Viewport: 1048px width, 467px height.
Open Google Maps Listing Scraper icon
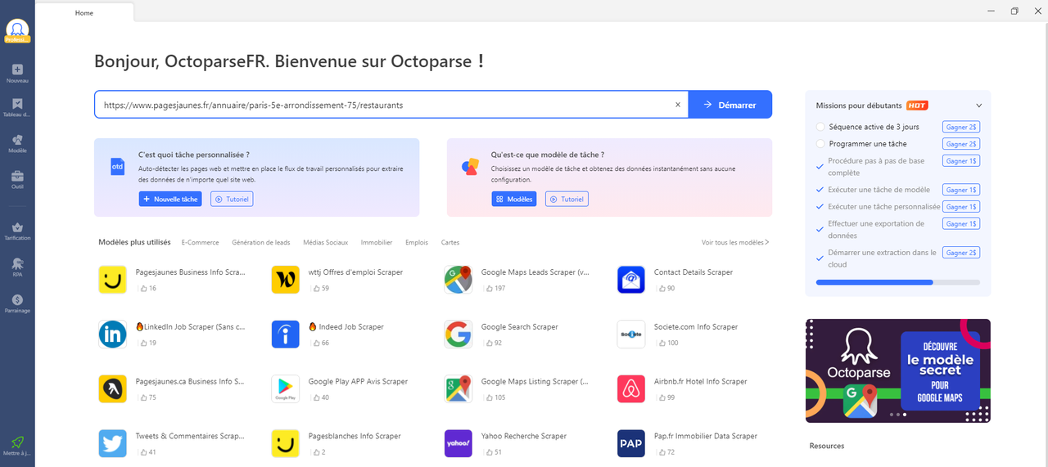click(x=458, y=388)
